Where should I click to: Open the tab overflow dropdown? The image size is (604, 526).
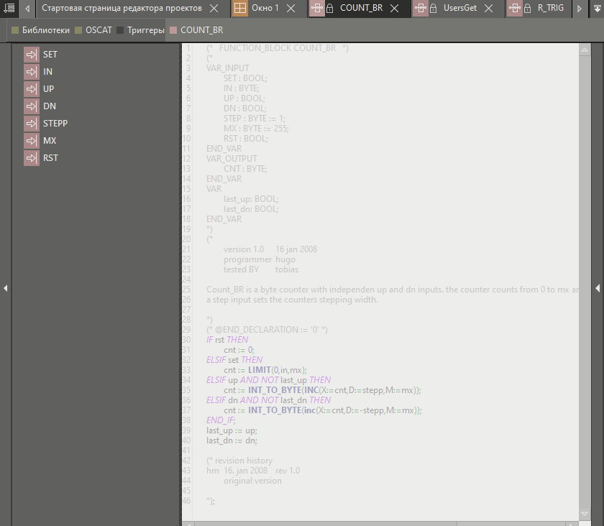pyautogui.click(x=596, y=9)
